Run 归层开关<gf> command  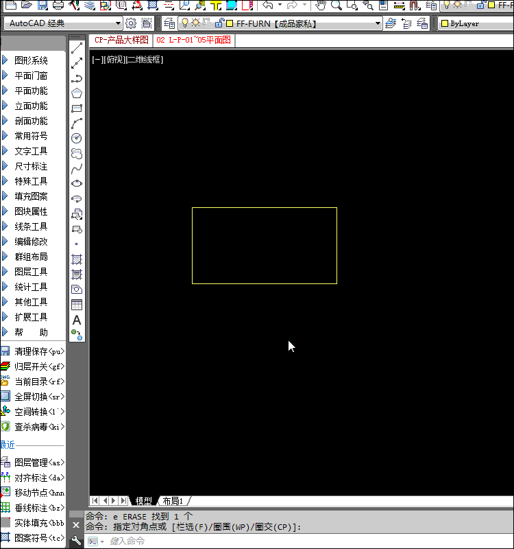[33, 366]
